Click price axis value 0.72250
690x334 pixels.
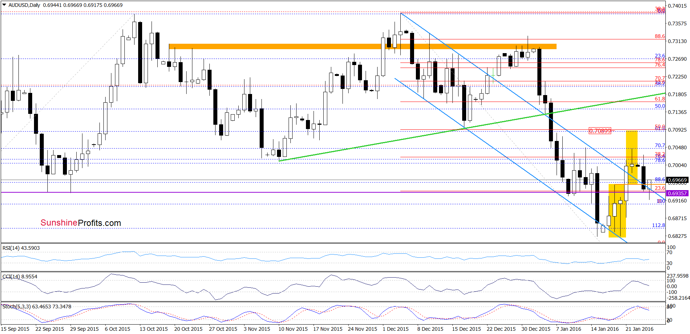tap(677, 77)
